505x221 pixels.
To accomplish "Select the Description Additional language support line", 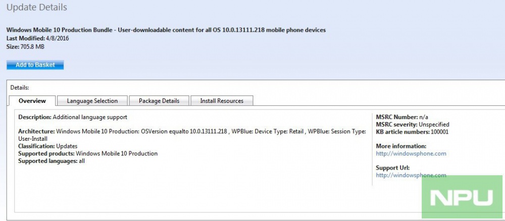I will 73,117.
